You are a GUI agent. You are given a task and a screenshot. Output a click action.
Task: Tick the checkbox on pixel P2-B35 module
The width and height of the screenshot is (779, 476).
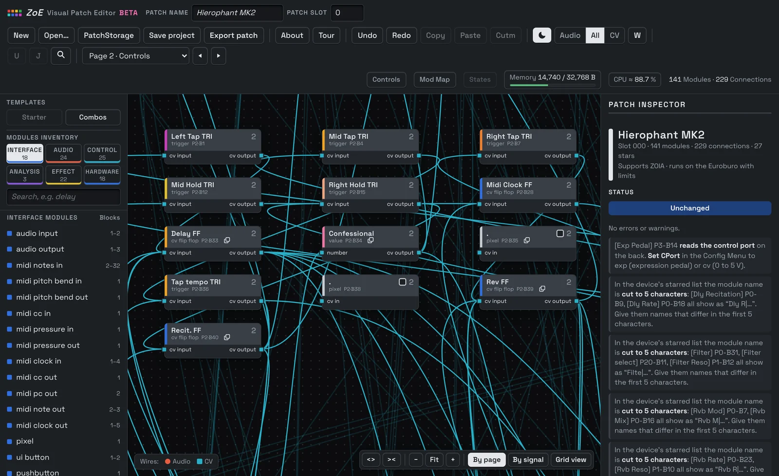tap(560, 233)
